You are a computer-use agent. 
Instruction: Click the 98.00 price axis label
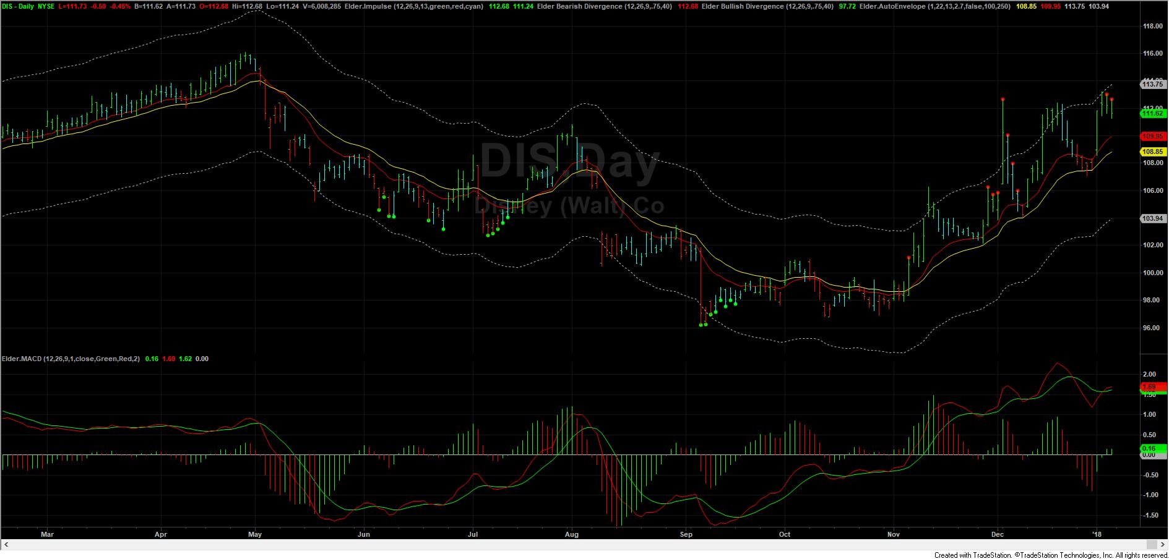point(1152,301)
